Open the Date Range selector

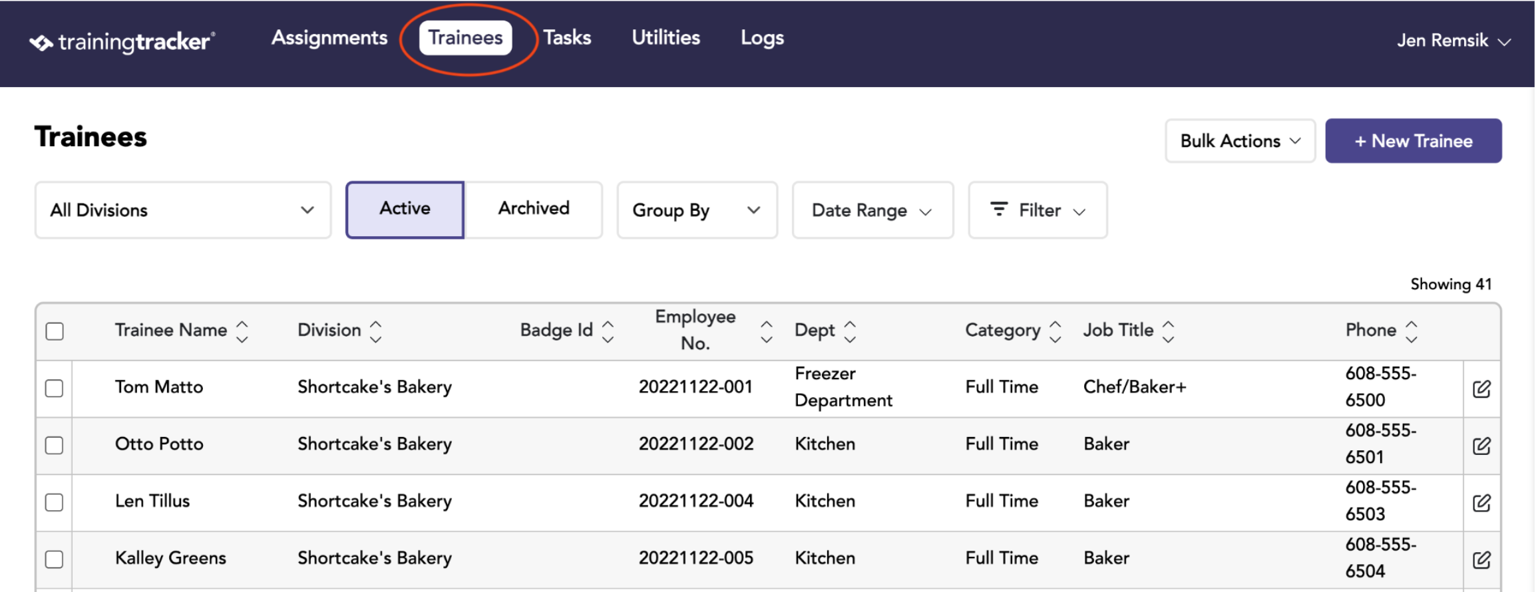tap(872, 210)
